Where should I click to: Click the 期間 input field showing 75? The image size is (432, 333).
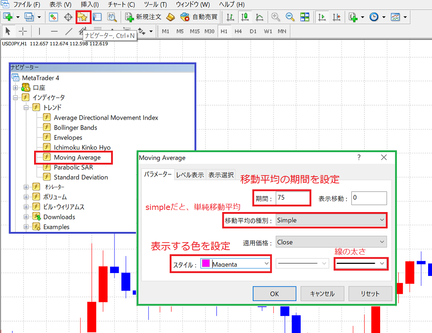293,198
